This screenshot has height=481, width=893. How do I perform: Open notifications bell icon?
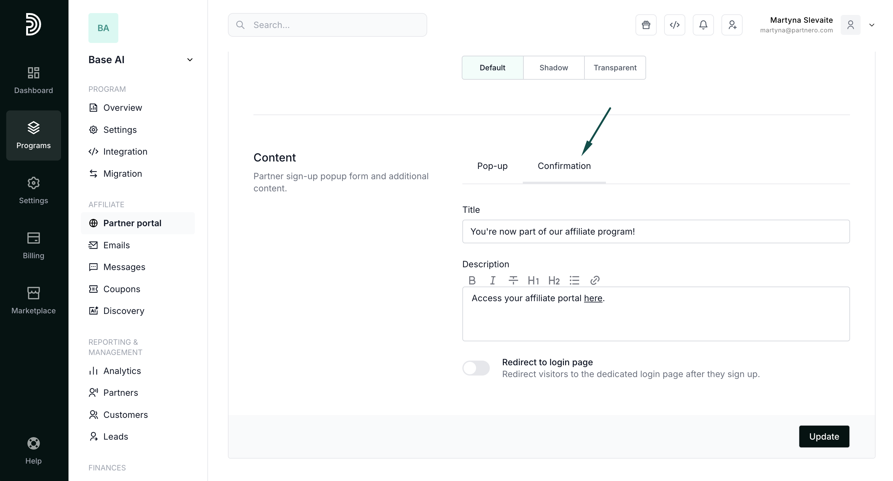tap(703, 25)
